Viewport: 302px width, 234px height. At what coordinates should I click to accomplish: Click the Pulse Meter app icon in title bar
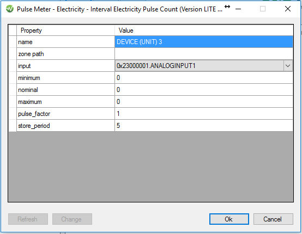tap(10, 9)
